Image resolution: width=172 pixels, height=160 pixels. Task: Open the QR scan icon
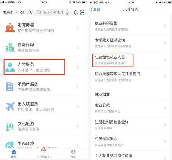tap(83, 12)
